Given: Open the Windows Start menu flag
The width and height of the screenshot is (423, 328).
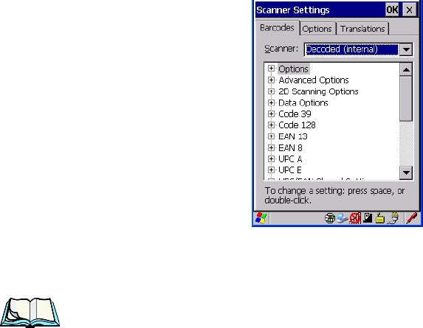Looking at the screenshot, I should click(261, 218).
